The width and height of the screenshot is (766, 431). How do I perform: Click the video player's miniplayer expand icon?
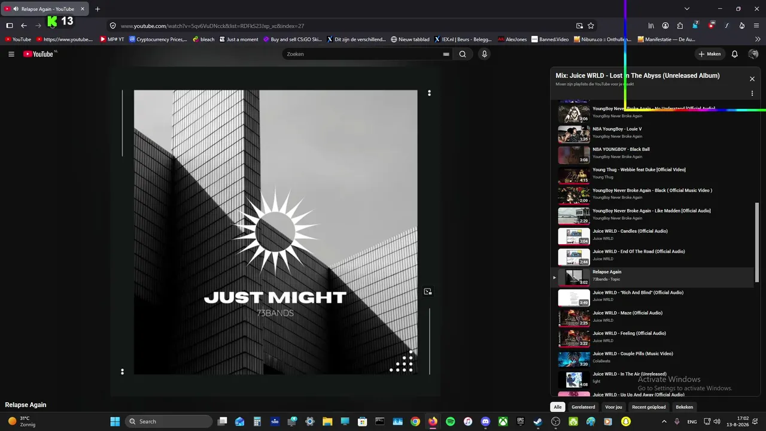(x=428, y=292)
